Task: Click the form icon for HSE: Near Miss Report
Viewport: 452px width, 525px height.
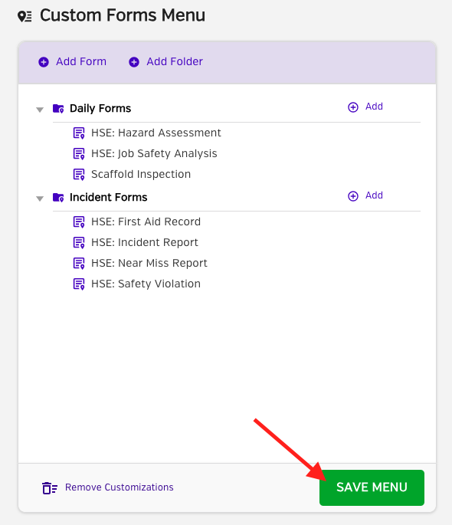Action: [x=79, y=264]
